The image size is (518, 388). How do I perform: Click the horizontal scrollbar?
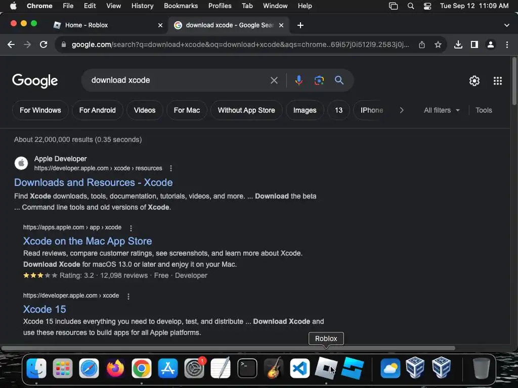228,348
